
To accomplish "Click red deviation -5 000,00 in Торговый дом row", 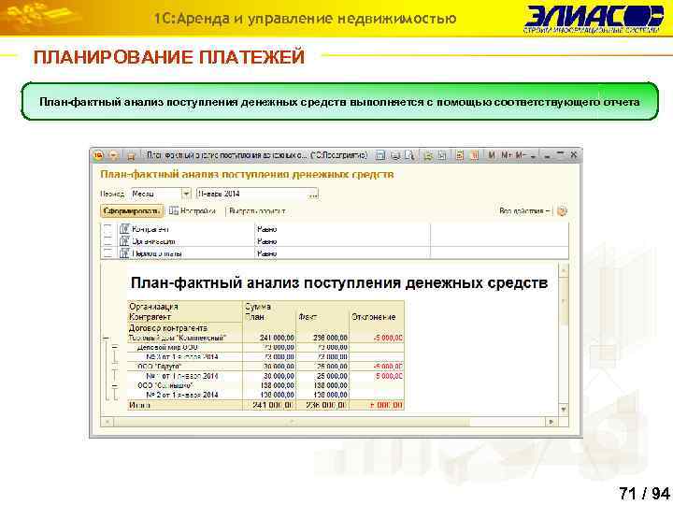I will coord(388,338).
